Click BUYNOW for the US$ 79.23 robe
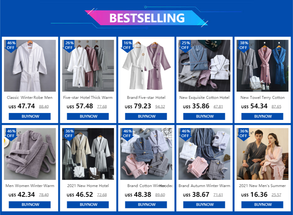293x215 pixels. click(146, 116)
